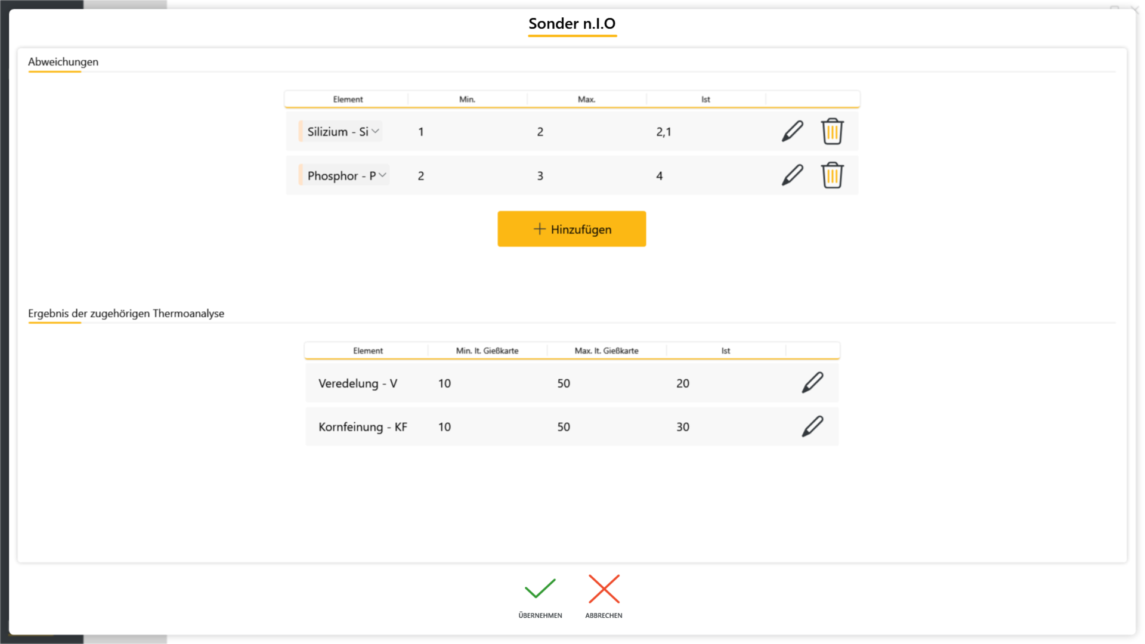This screenshot has height=644, width=1145.
Task: Delete the Phosphor deviation using trash icon
Action: click(832, 175)
